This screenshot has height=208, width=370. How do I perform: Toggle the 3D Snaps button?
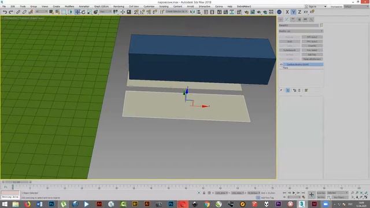pos(136,12)
